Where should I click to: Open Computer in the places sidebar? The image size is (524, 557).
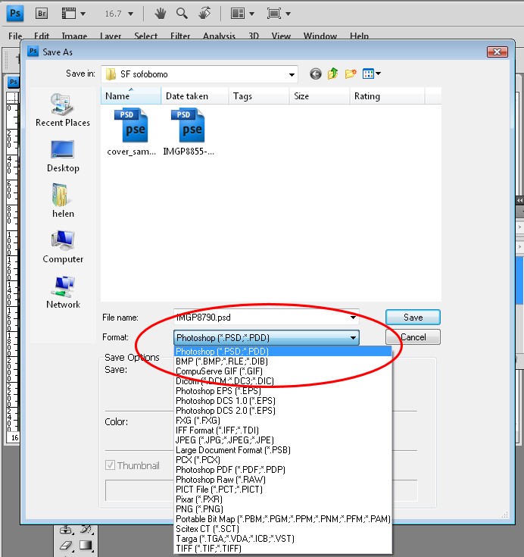pyautogui.click(x=63, y=246)
